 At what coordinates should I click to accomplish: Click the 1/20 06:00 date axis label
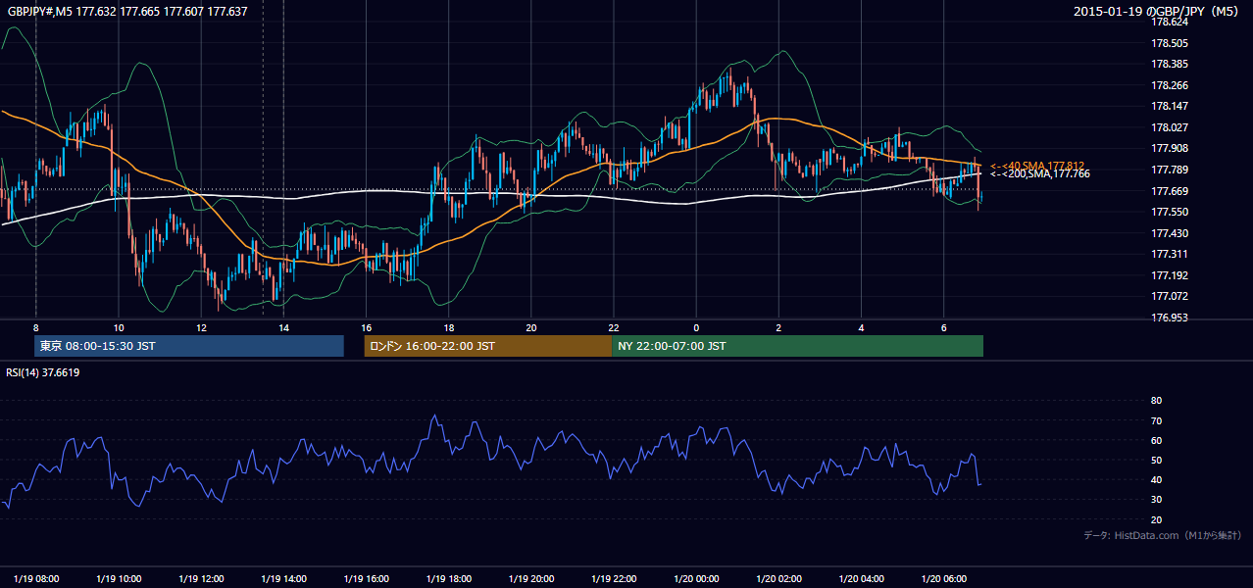[943, 579]
